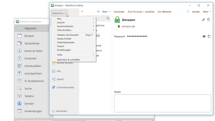
Task: Click the Alle inbox icon
Action: pyautogui.click(x=53, y=71)
